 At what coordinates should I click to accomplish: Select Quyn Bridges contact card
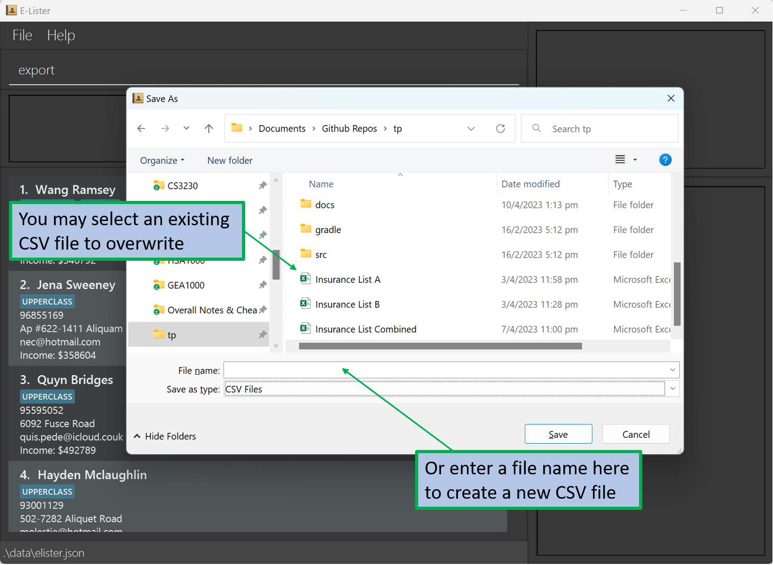(68, 413)
